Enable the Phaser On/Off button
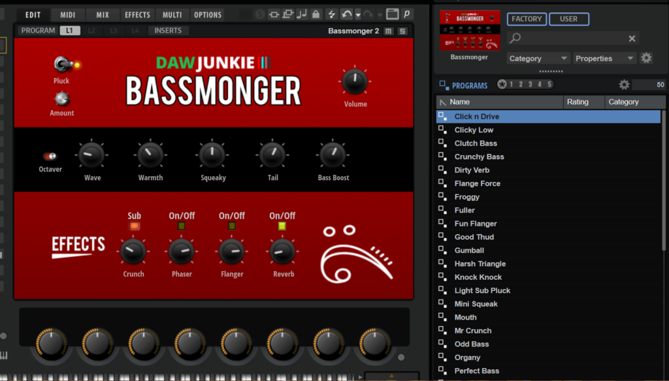Viewport: 669px width, 381px height. coord(182,226)
